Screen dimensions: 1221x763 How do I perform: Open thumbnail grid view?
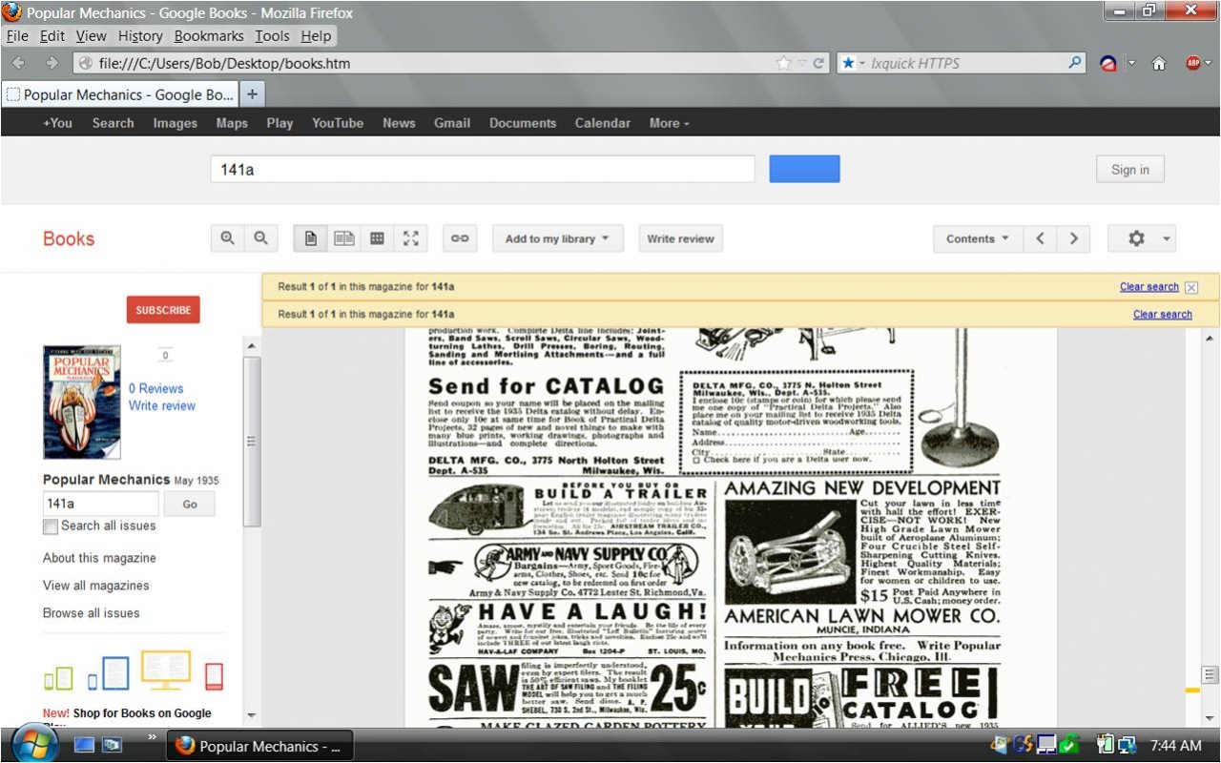click(377, 238)
